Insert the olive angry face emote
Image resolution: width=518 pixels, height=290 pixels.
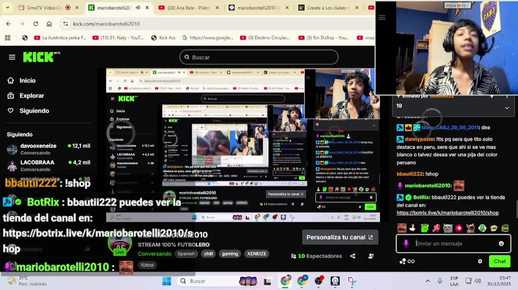tap(505, 228)
